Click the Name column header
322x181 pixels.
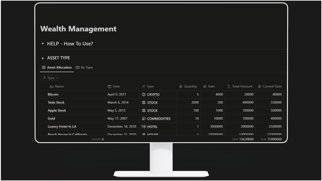57,86
